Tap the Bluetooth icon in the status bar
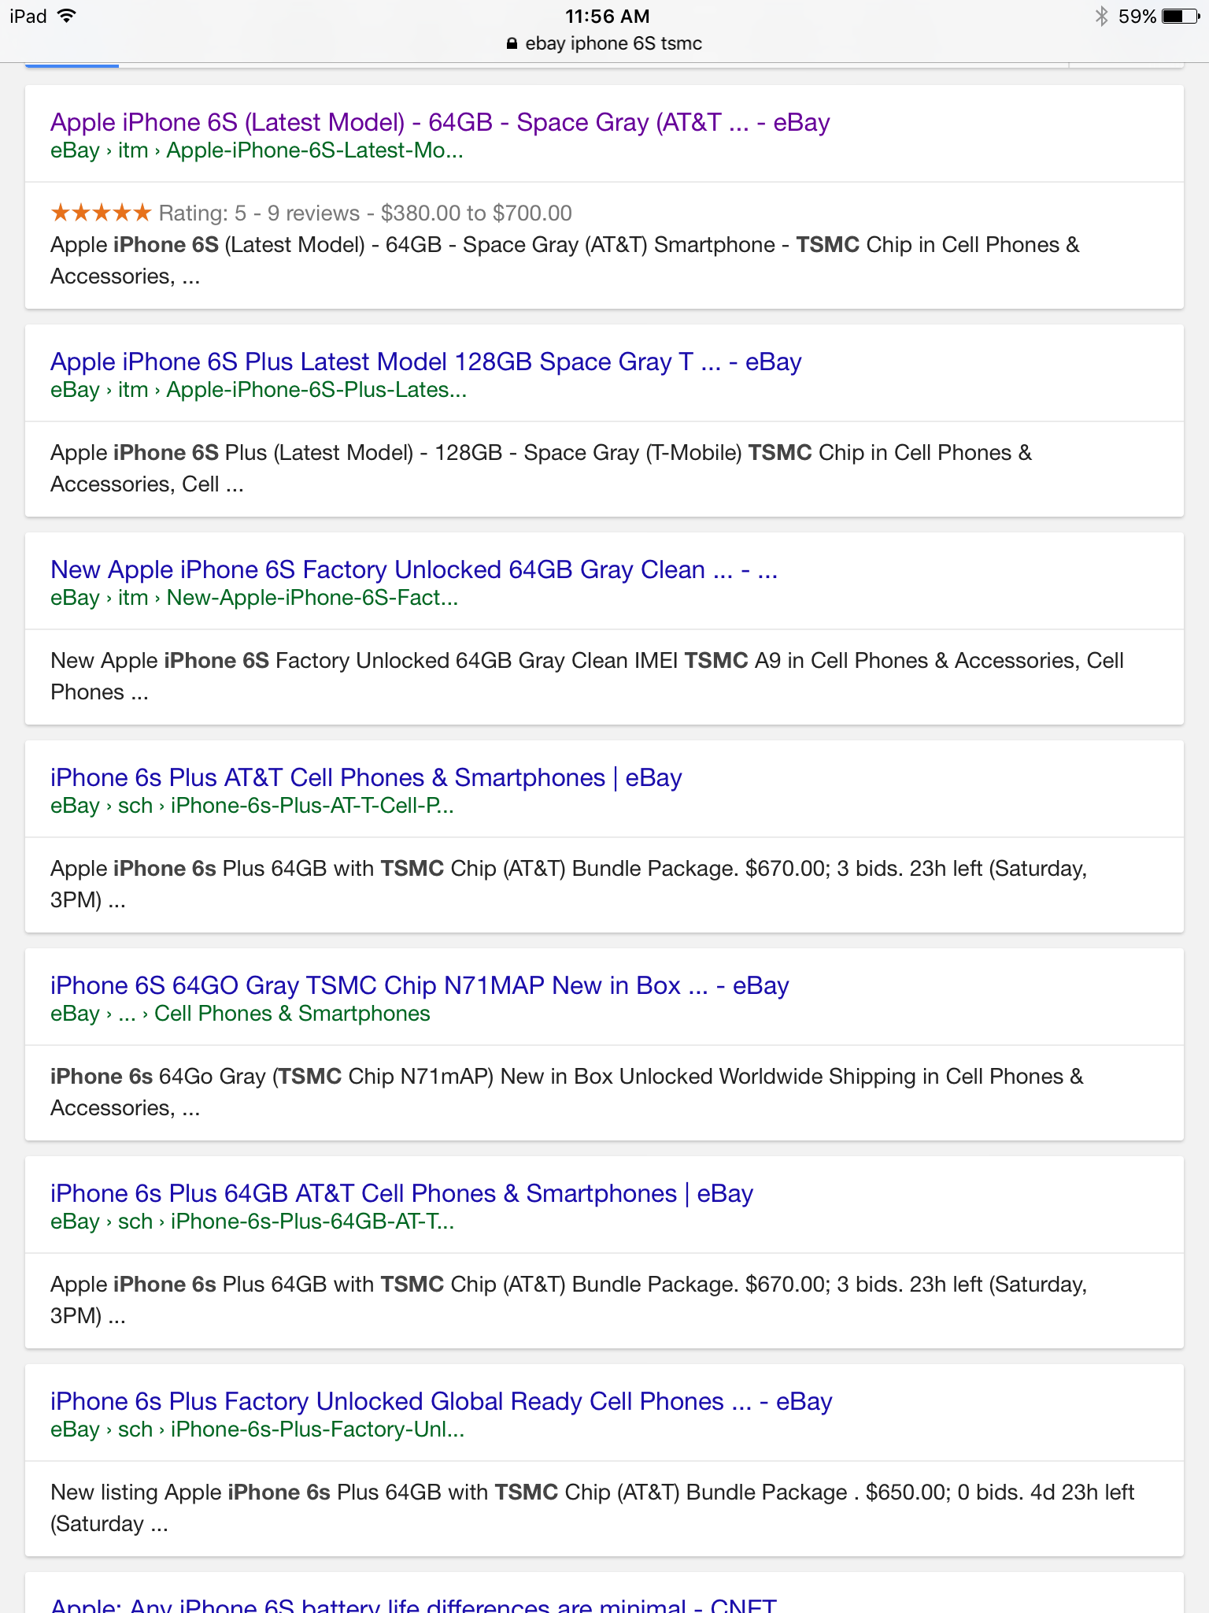The image size is (1209, 1613). [x=1101, y=16]
